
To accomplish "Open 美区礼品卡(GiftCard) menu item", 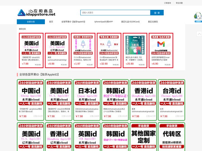I will point(130,22).
